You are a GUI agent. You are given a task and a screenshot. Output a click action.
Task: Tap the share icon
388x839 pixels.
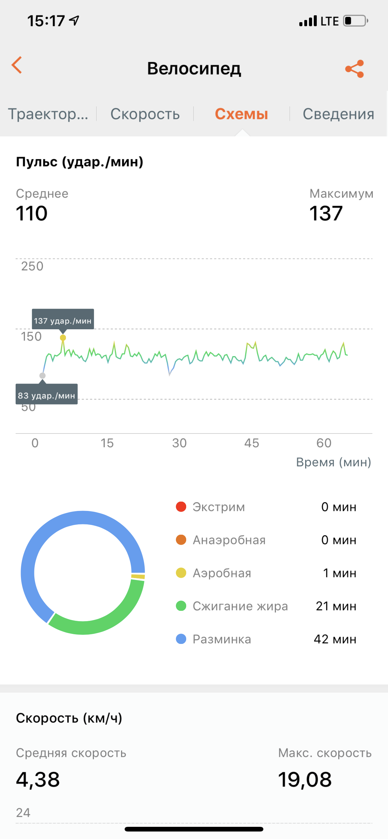click(x=354, y=69)
